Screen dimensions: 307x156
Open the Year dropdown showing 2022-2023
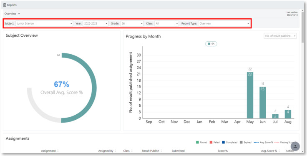pyautogui.click(x=96, y=23)
